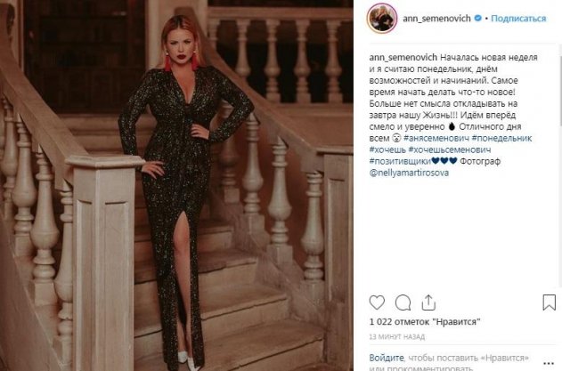The image size is (562, 371).
Task: Open ann_semenovich profile avatar
Action: 382,18
